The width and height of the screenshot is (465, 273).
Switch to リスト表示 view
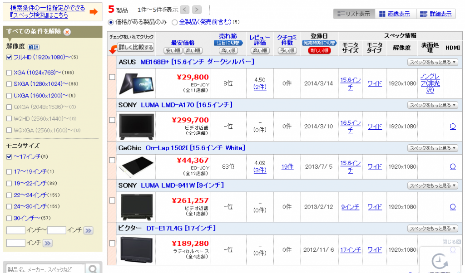click(354, 14)
